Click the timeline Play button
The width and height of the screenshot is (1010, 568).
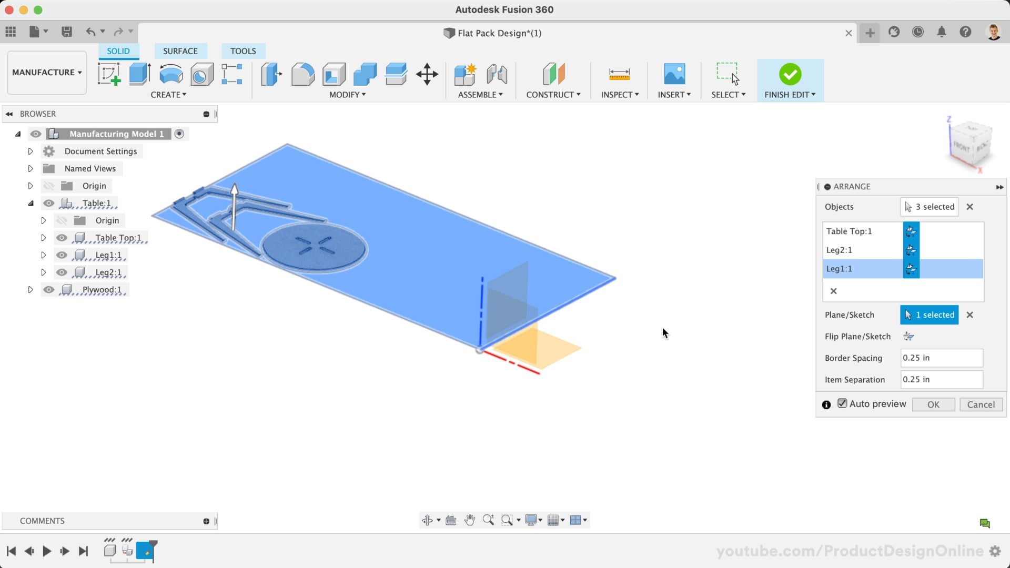(47, 551)
